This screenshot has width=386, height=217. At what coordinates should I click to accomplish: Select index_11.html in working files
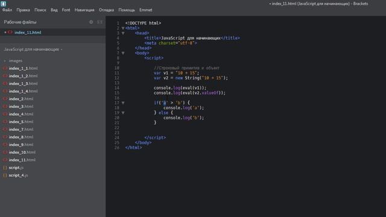(28, 32)
